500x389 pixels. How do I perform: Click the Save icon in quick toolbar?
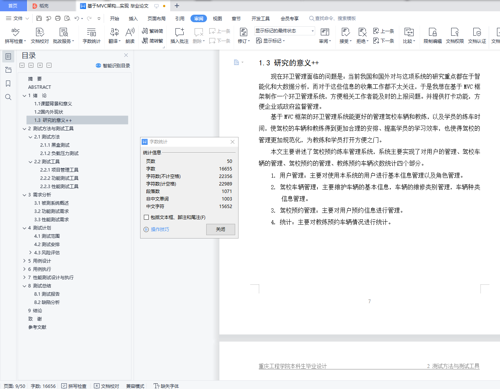39,18
